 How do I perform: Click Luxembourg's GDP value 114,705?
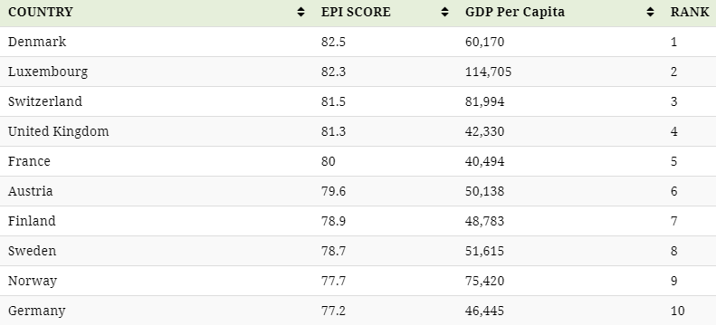(x=488, y=72)
